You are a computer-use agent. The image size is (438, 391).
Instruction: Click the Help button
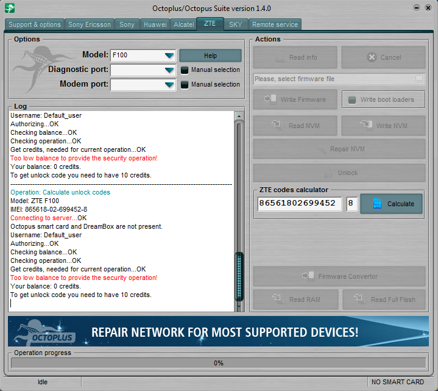(210, 56)
